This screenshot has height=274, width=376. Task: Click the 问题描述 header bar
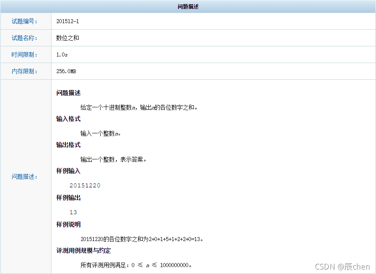point(188,6)
